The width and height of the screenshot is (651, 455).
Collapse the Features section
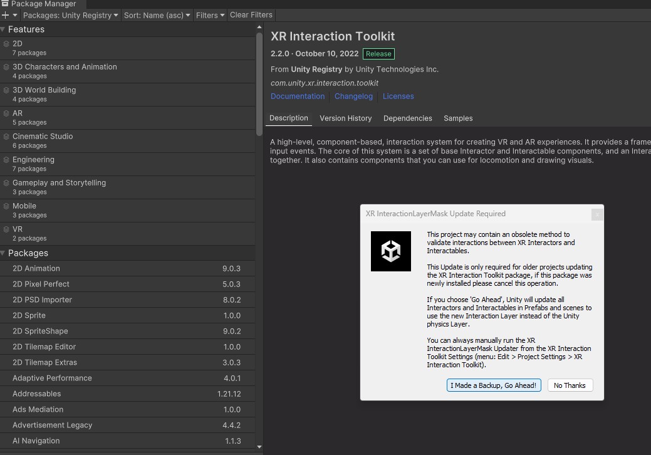(x=4, y=29)
